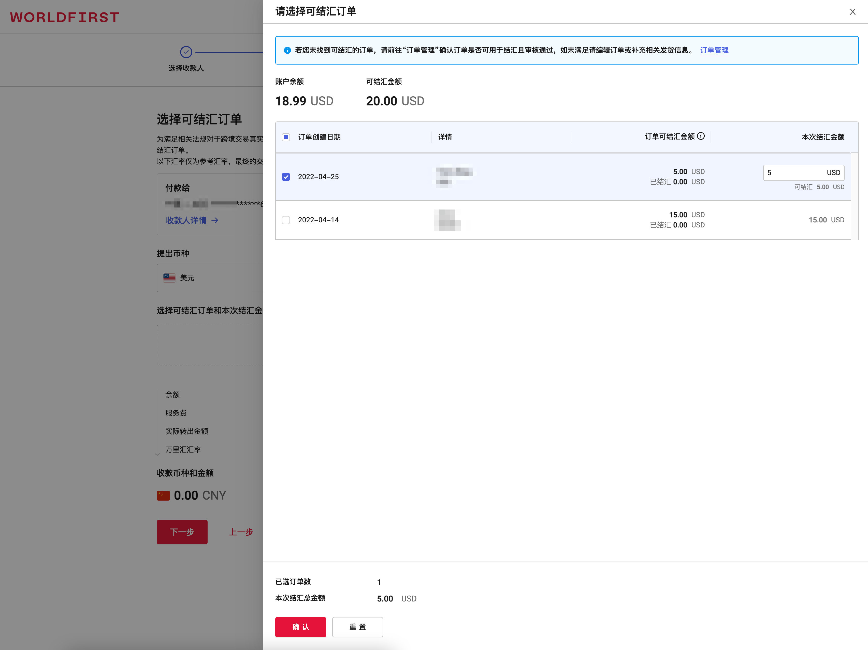Click the blue info icon in the notice

click(x=287, y=50)
